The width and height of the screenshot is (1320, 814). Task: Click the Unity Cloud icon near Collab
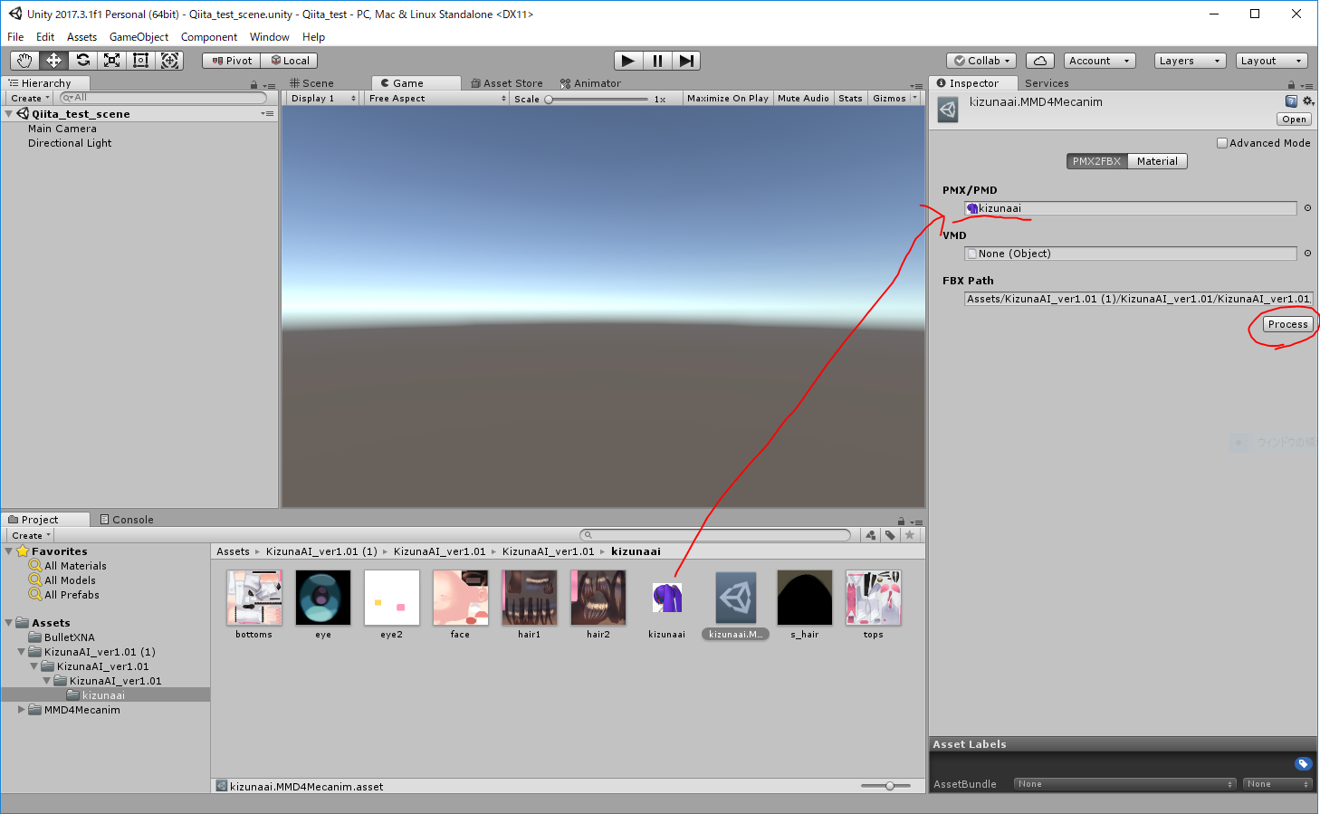point(1039,60)
